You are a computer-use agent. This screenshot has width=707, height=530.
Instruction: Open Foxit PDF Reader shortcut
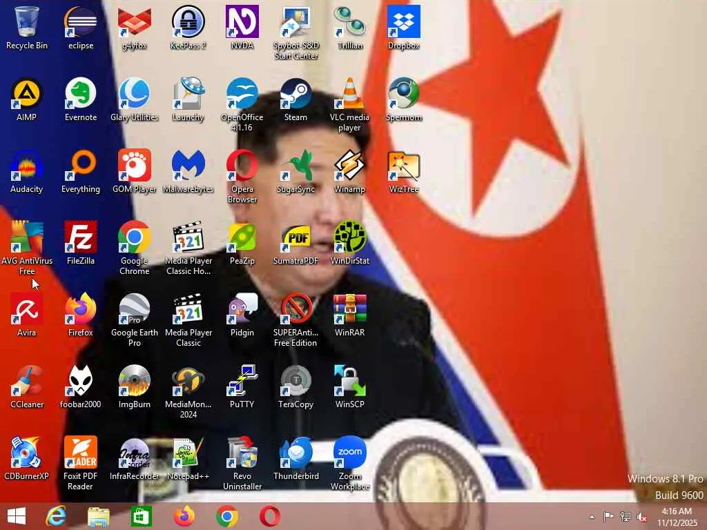click(x=81, y=463)
